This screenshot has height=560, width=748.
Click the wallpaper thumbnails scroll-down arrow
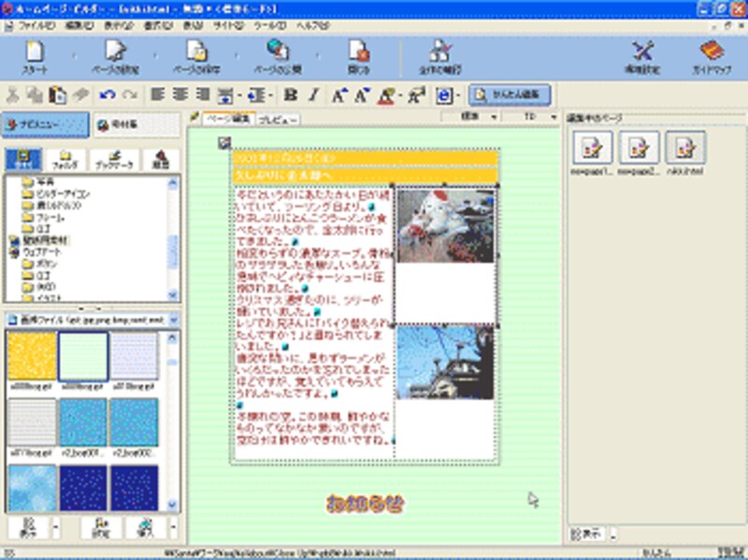tap(173, 504)
